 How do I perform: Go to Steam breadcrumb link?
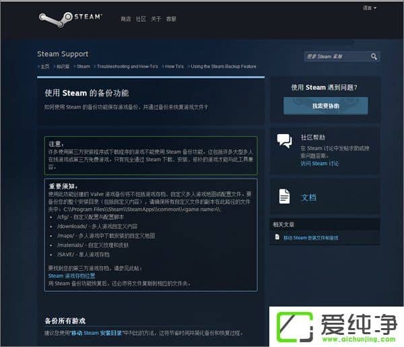click(x=83, y=67)
